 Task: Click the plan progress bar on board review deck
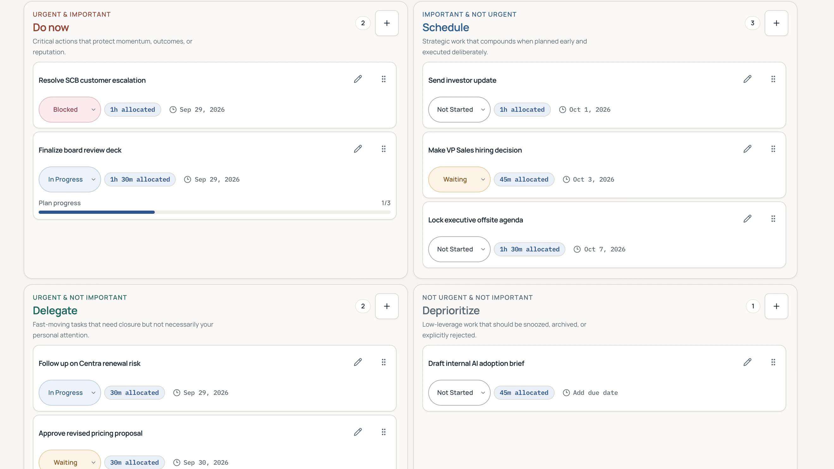coord(214,212)
